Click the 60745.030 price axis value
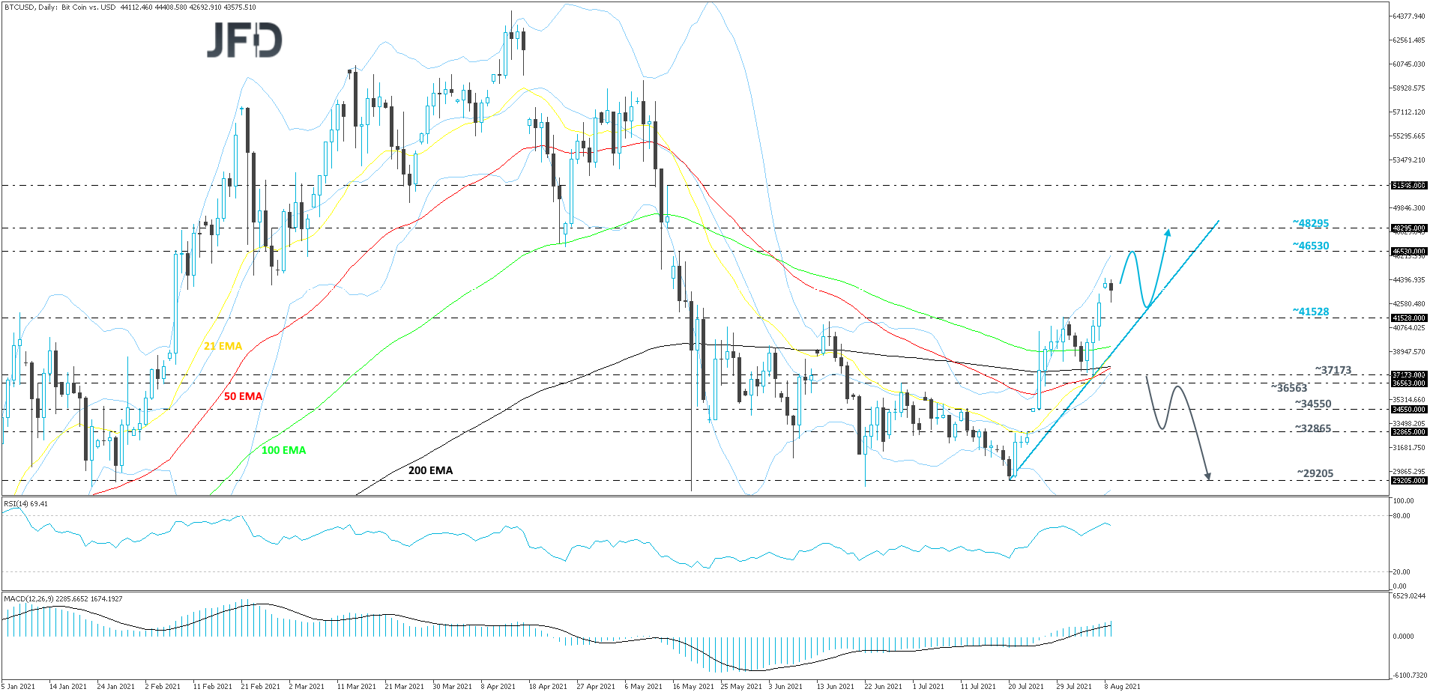This screenshot has height=695, width=1436. coord(1409,64)
